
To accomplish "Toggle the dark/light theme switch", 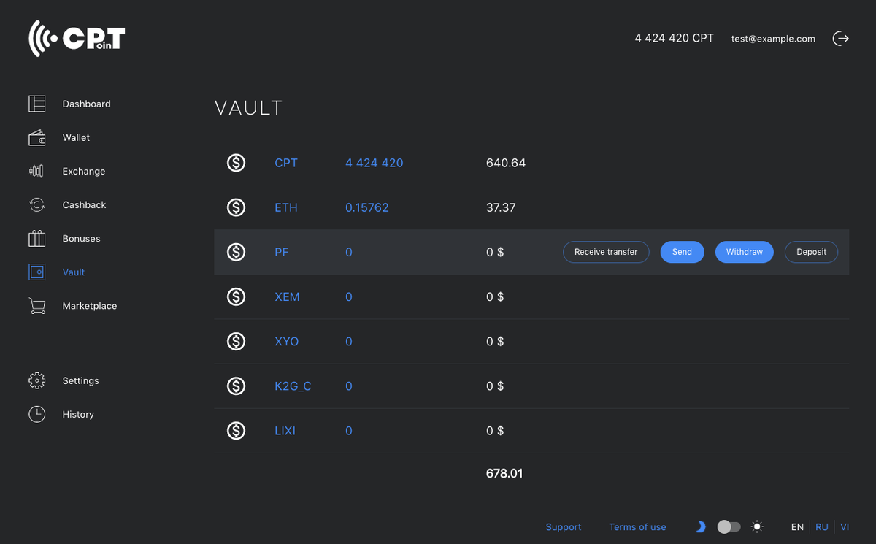I will tap(729, 526).
